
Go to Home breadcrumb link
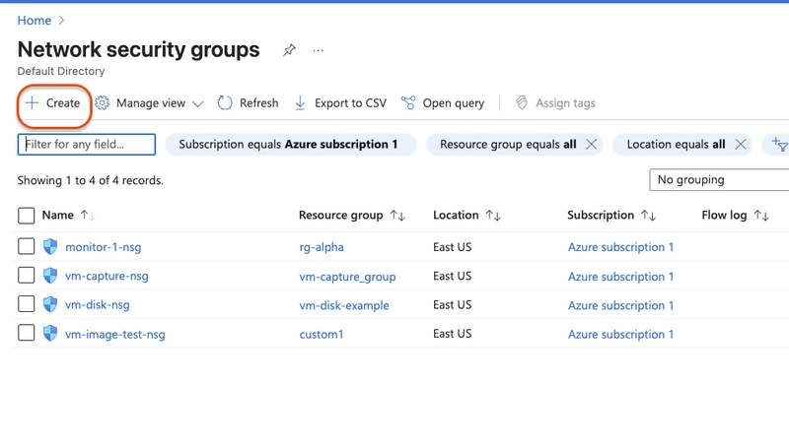[x=35, y=21]
